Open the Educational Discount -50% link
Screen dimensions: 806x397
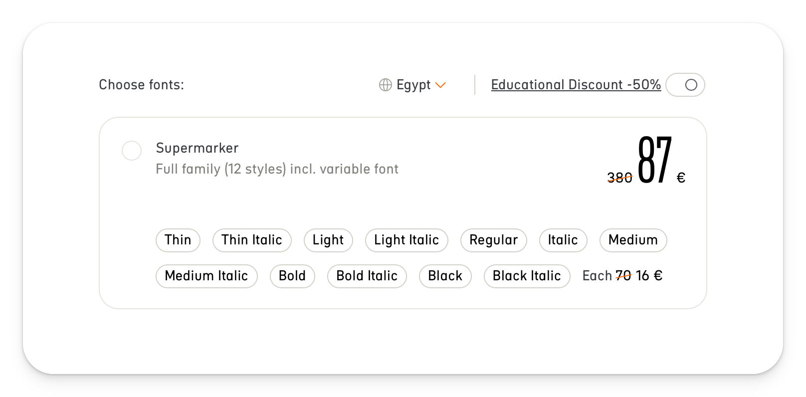coord(576,85)
